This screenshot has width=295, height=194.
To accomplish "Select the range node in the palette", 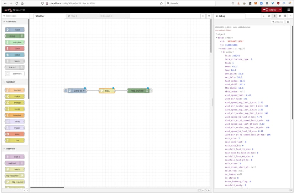I will (x=15, y=109).
